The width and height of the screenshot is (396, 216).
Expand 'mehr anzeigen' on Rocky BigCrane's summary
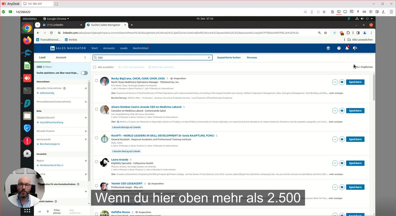[336, 93]
